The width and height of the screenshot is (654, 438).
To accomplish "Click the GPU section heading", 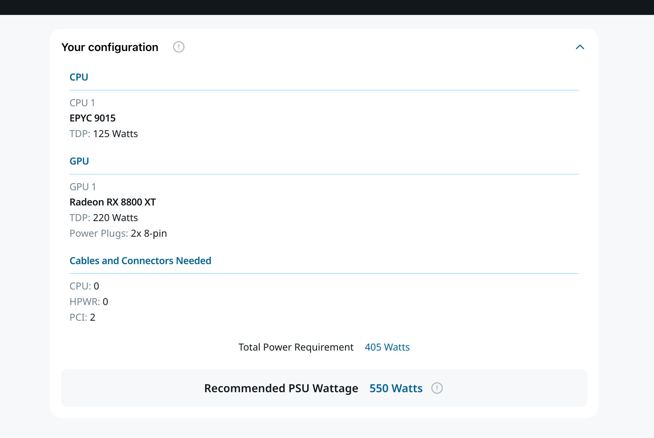I will tap(79, 161).
